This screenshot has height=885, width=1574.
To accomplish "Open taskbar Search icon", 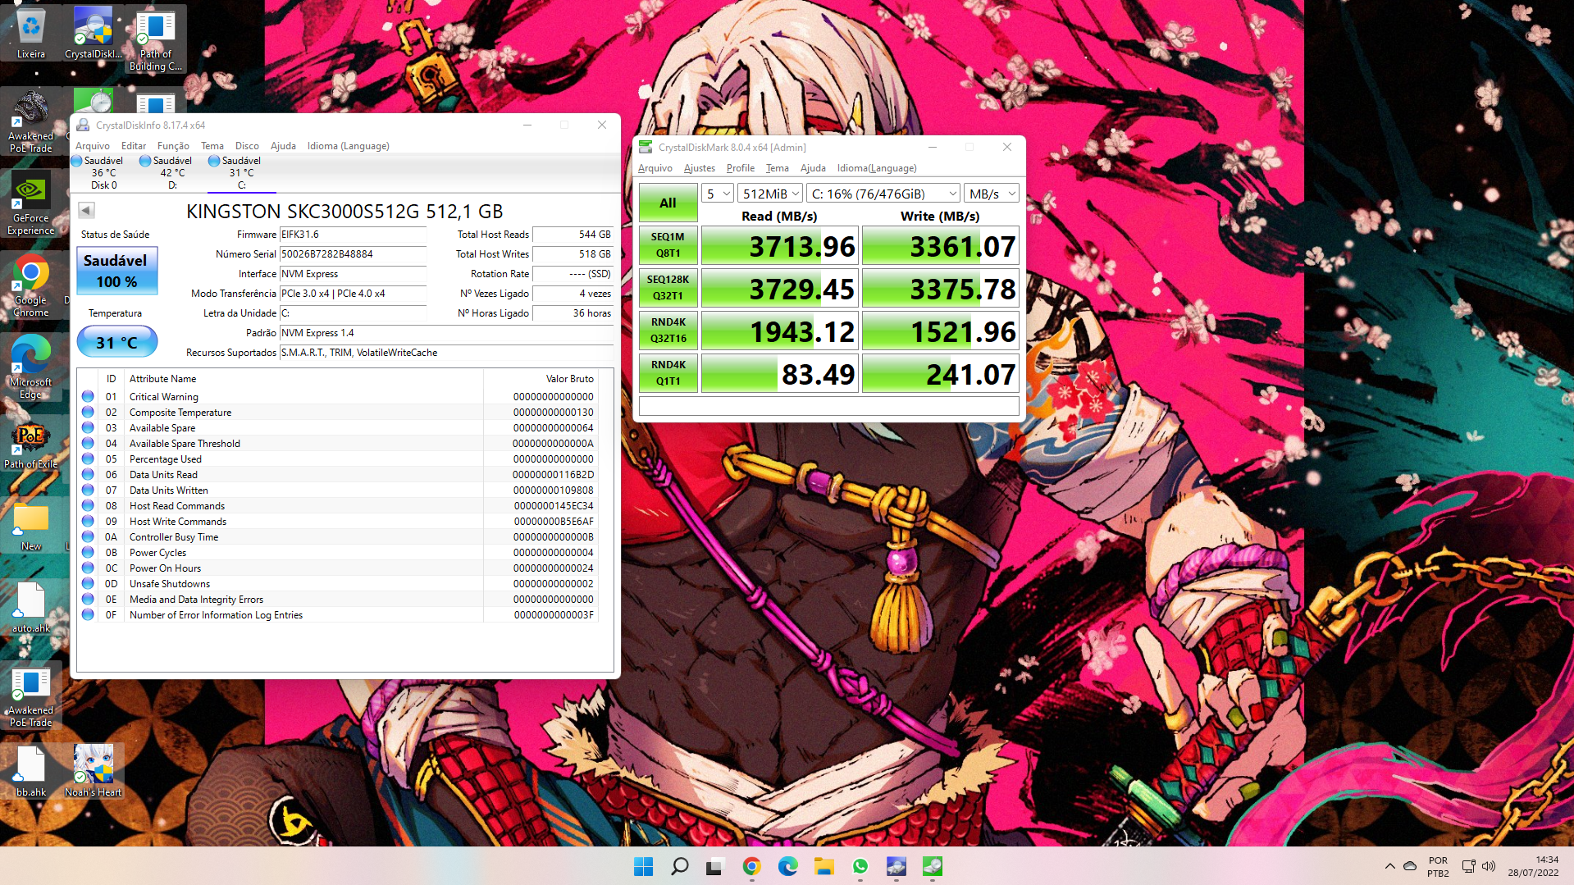I will 680,866.
